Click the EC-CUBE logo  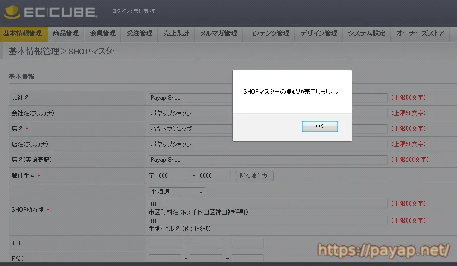[50, 12]
